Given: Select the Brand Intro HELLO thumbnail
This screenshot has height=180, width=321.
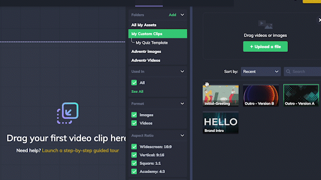Looking at the screenshot, I should 221,122.
